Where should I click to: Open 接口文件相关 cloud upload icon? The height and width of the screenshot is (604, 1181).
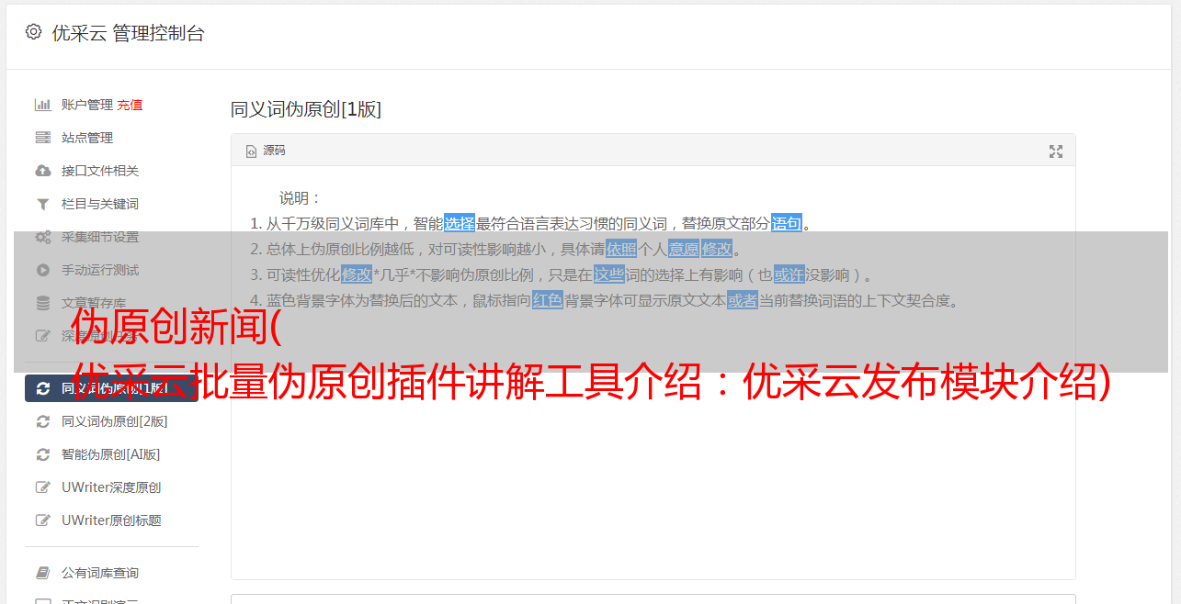[x=42, y=171]
